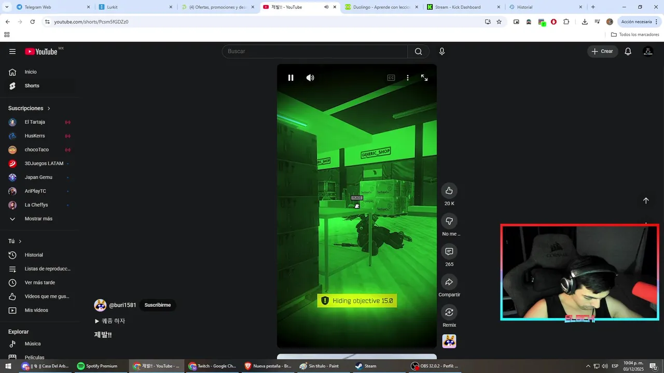Like the Short with 20 K likes
The image size is (664, 373).
[x=449, y=191]
